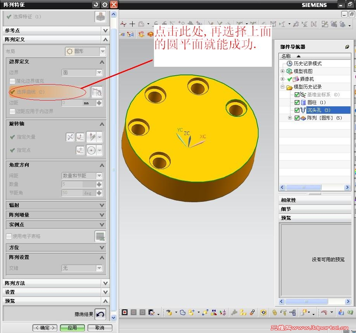356x333 pixels.
Task: Open the 相依性 panel tab
Action: (x=315, y=200)
